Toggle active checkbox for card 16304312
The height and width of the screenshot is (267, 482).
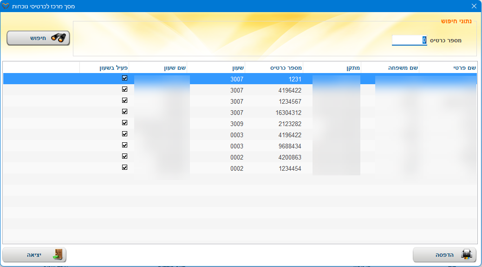pyautogui.click(x=124, y=112)
